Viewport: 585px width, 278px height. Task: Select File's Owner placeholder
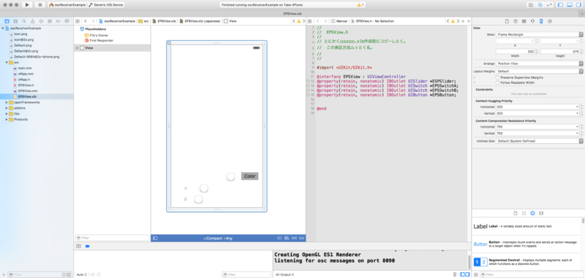pos(97,35)
